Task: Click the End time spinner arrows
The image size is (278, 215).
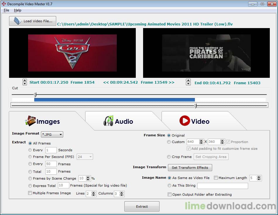Action: (188, 82)
